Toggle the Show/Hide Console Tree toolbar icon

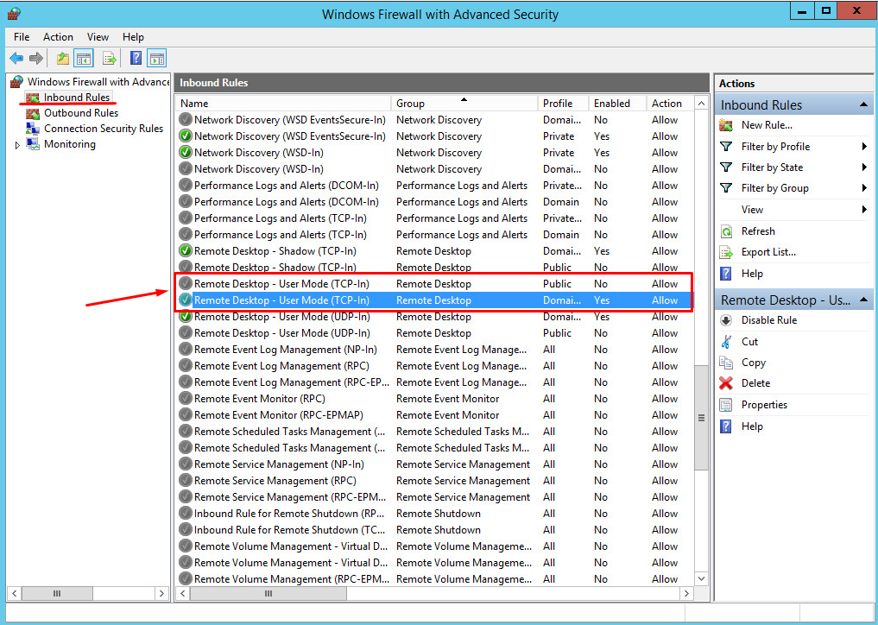pos(84,59)
